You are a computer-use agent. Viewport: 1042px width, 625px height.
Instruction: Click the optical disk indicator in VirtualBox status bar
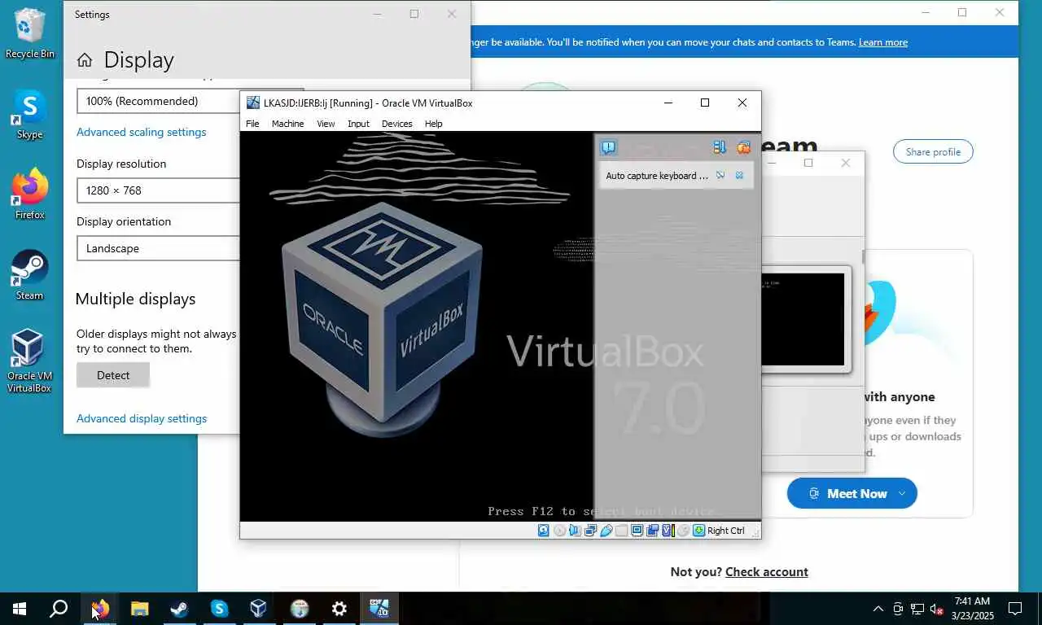point(559,531)
